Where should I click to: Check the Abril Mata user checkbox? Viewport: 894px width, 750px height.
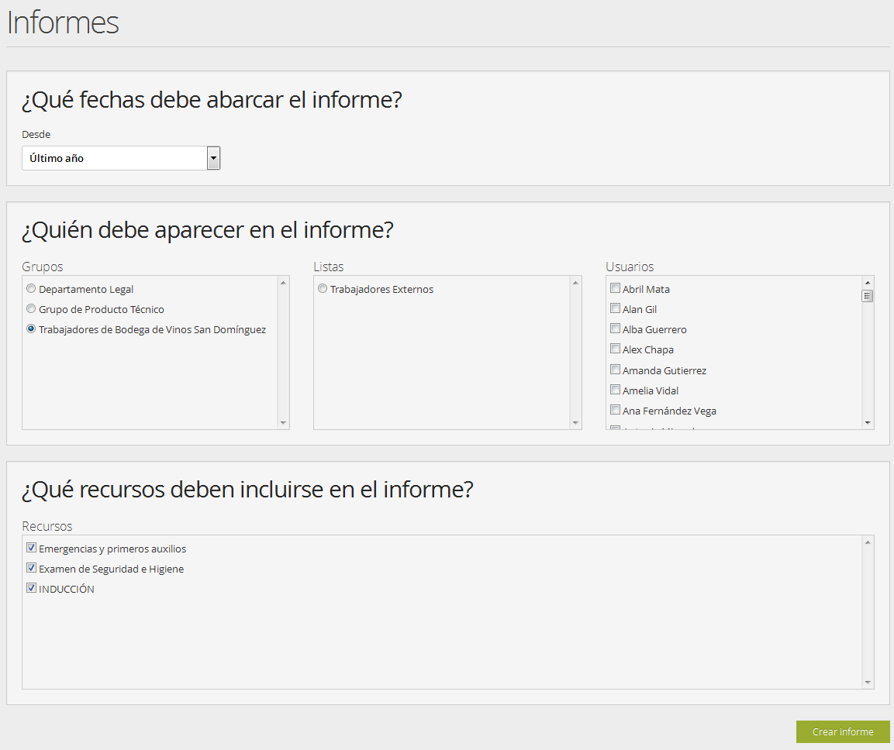coord(615,288)
